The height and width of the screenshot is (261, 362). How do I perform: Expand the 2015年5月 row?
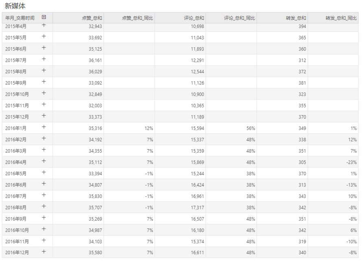pos(44,36)
